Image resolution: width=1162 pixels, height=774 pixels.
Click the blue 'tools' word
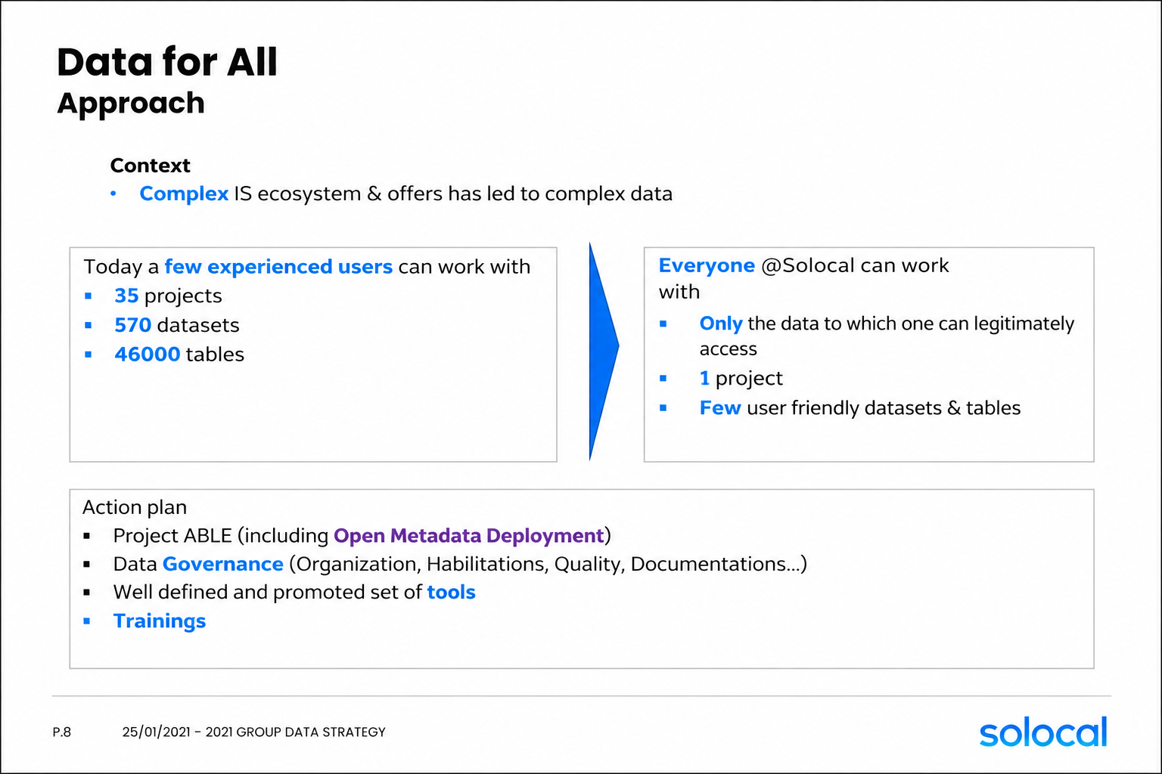[452, 593]
